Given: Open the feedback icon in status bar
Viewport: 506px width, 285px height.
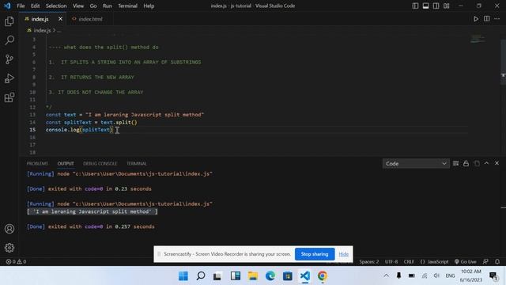Looking at the screenshot, I should (485, 262).
